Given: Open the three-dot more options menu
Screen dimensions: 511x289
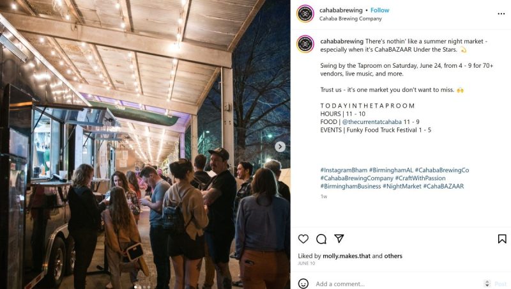Looking at the screenshot, I should tap(501, 13).
